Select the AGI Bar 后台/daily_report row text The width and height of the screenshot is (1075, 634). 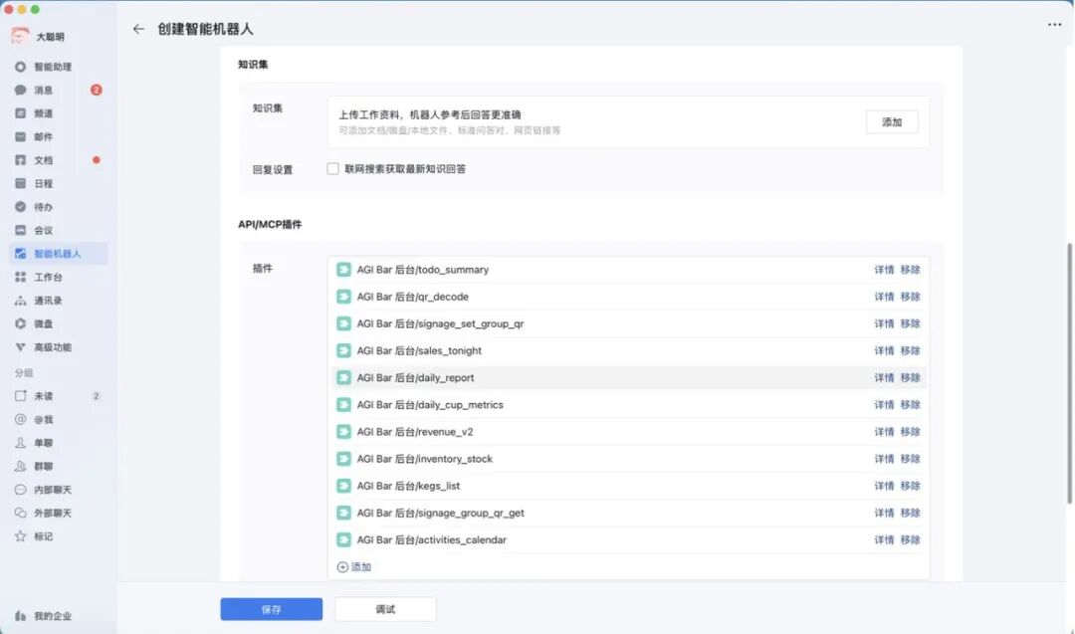pos(415,377)
